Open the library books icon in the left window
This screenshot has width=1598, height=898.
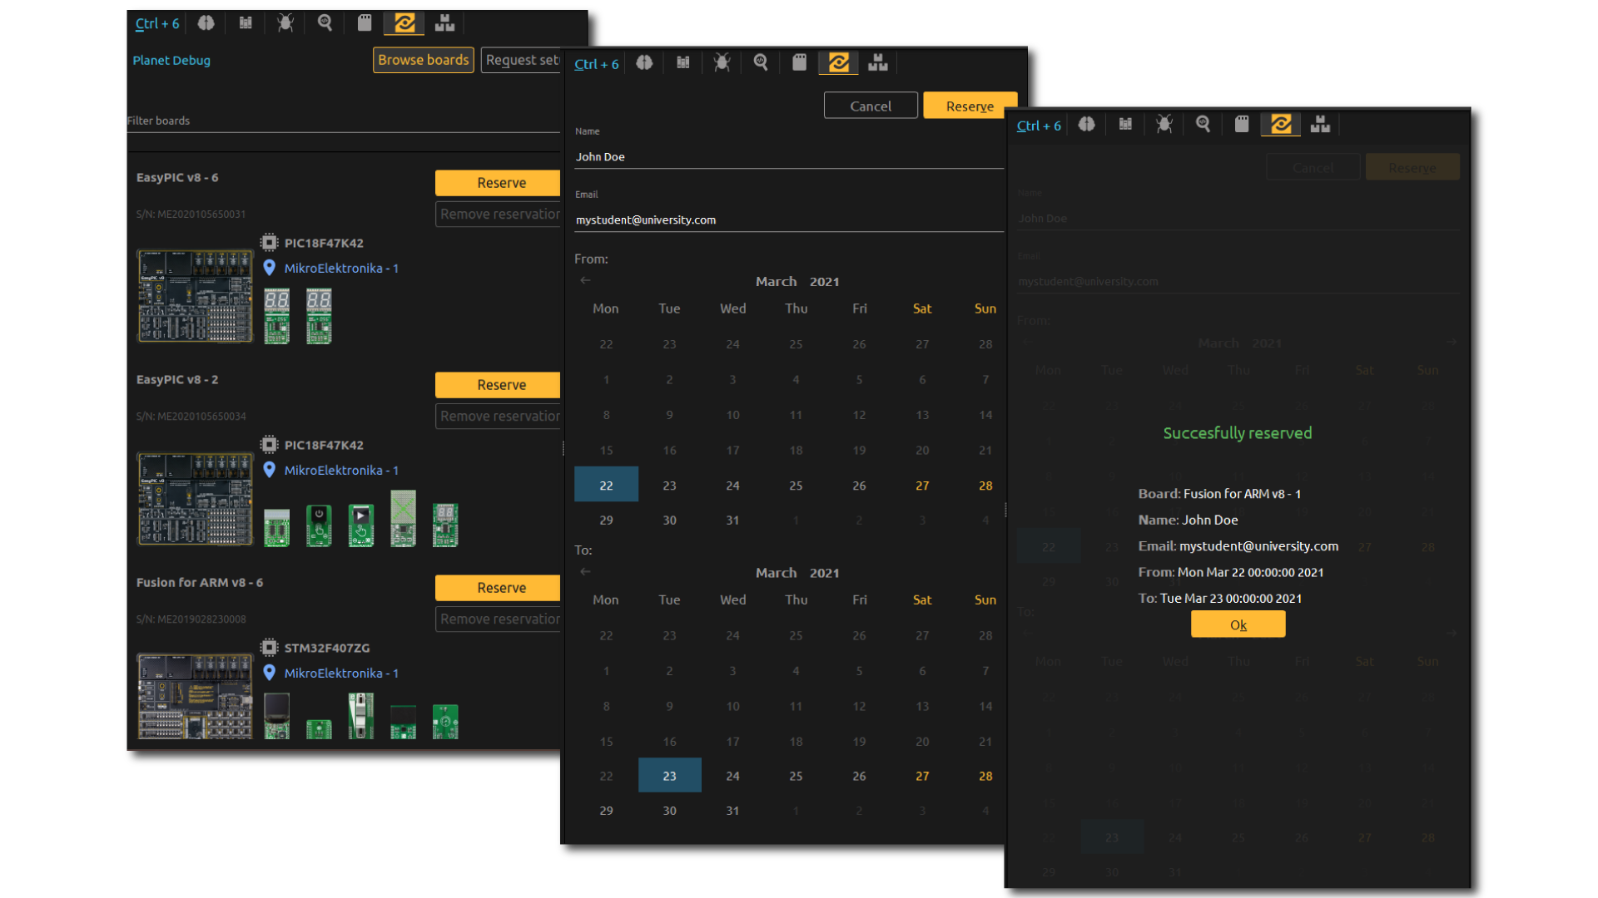coord(246,23)
